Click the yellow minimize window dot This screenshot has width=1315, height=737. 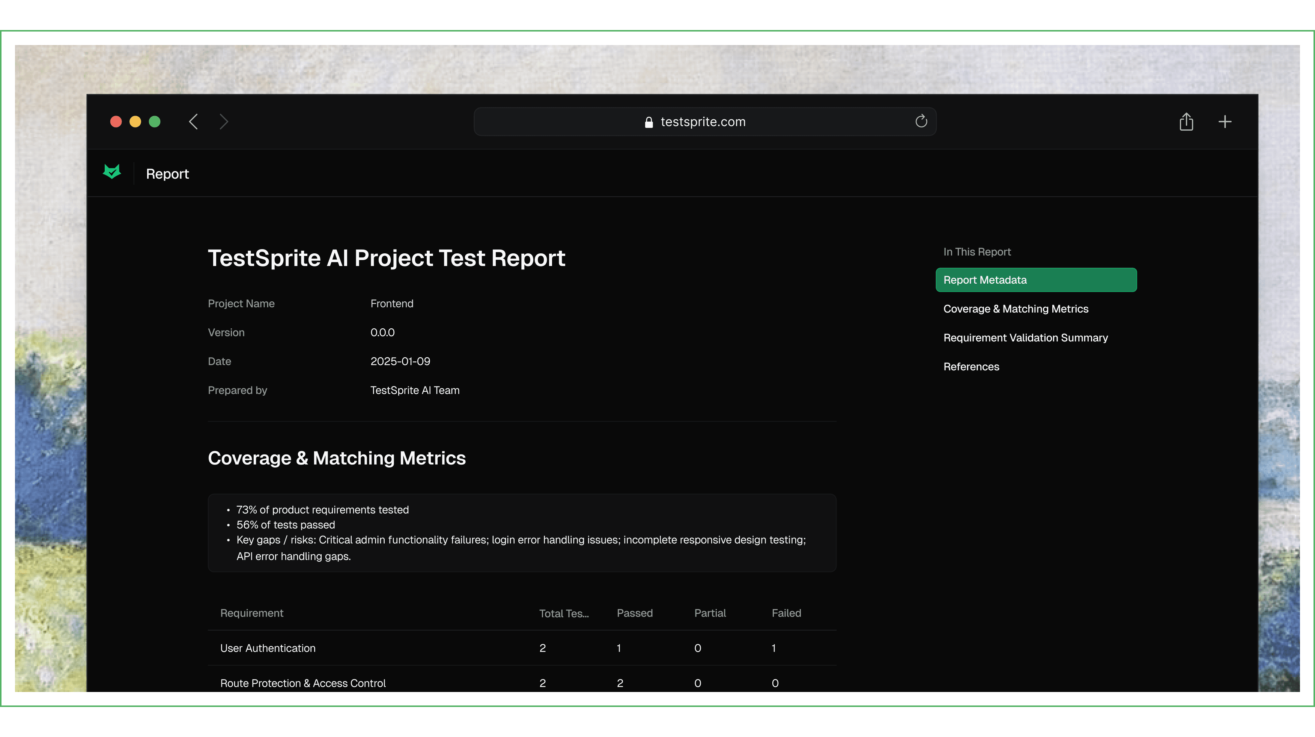coord(135,122)
